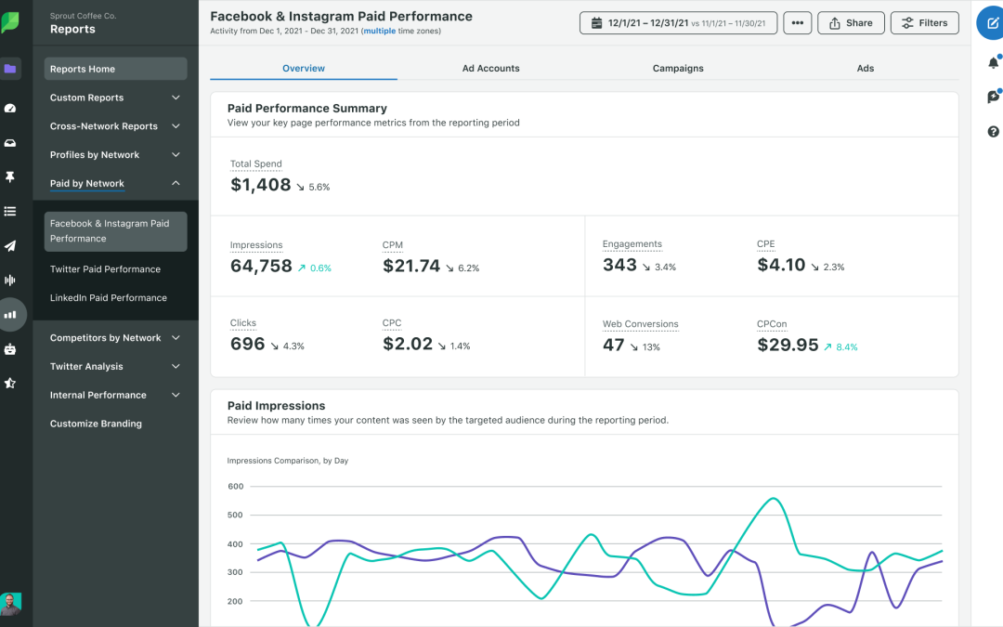Open the help question mark icon

[993, 132]
